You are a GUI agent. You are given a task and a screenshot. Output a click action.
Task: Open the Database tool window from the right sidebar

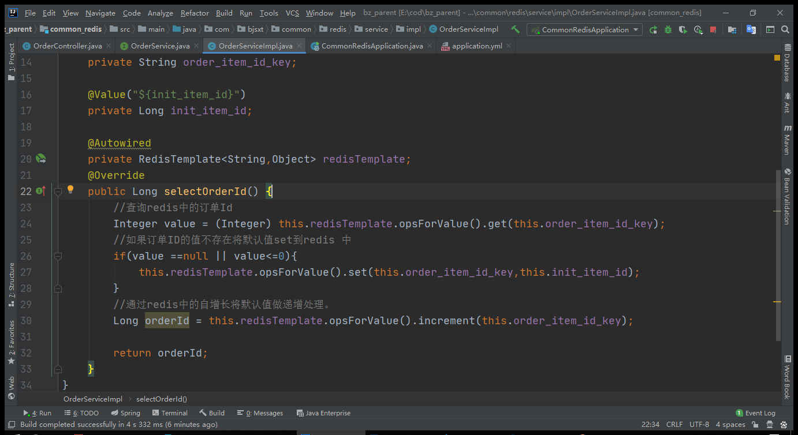coord(787,63)
